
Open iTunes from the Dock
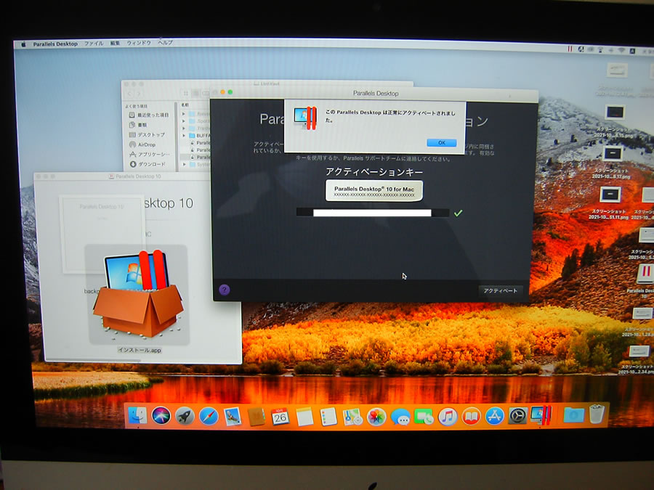[448, 416]
